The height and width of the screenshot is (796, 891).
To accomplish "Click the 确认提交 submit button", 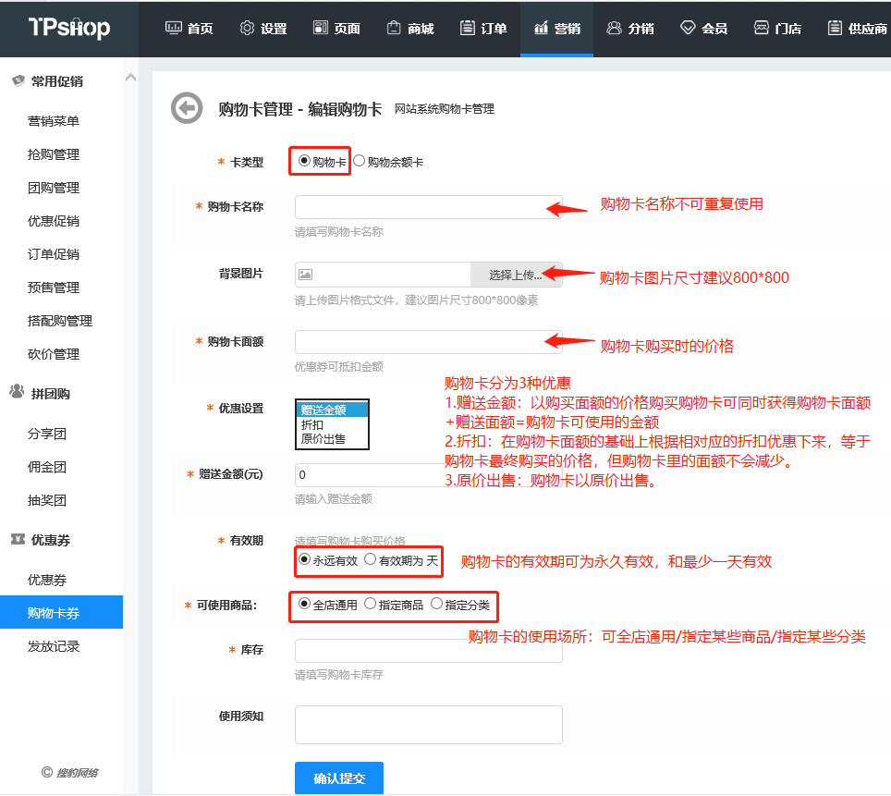I will [x=339, y=778].
